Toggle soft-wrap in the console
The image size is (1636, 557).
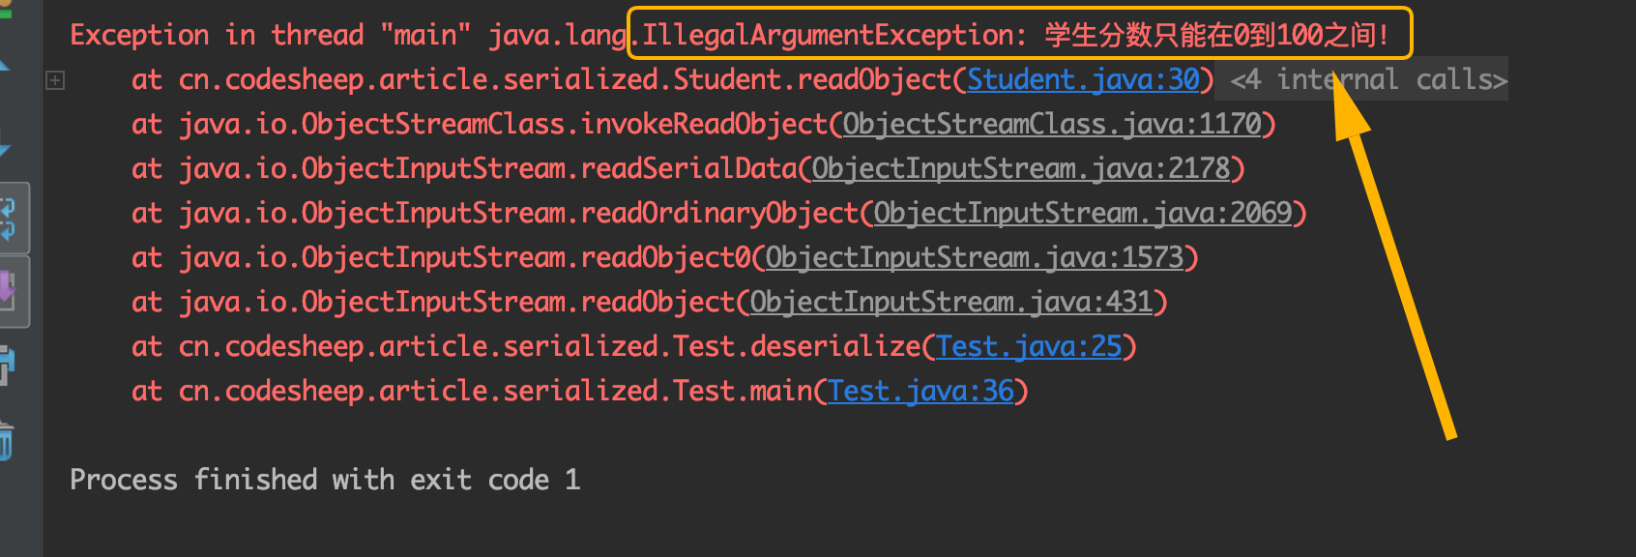click(8, 219)
